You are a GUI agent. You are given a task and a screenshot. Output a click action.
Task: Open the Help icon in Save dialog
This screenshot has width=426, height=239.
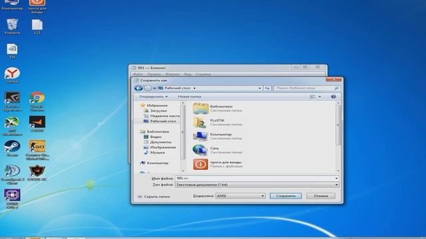click(x=333, y=96)
